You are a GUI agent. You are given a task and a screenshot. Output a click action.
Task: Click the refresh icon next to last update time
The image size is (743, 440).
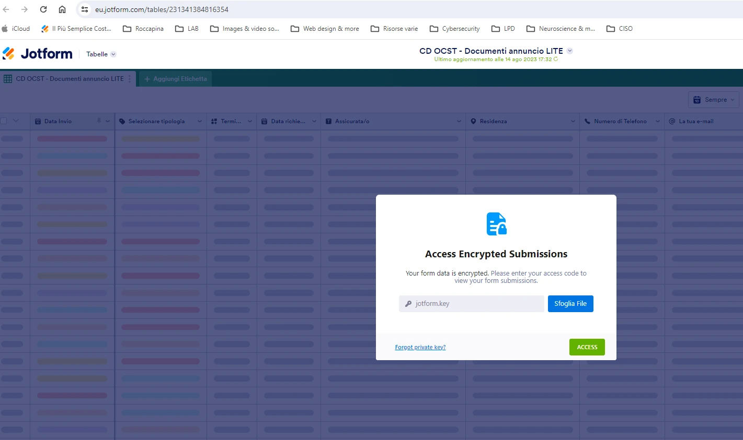556,60
